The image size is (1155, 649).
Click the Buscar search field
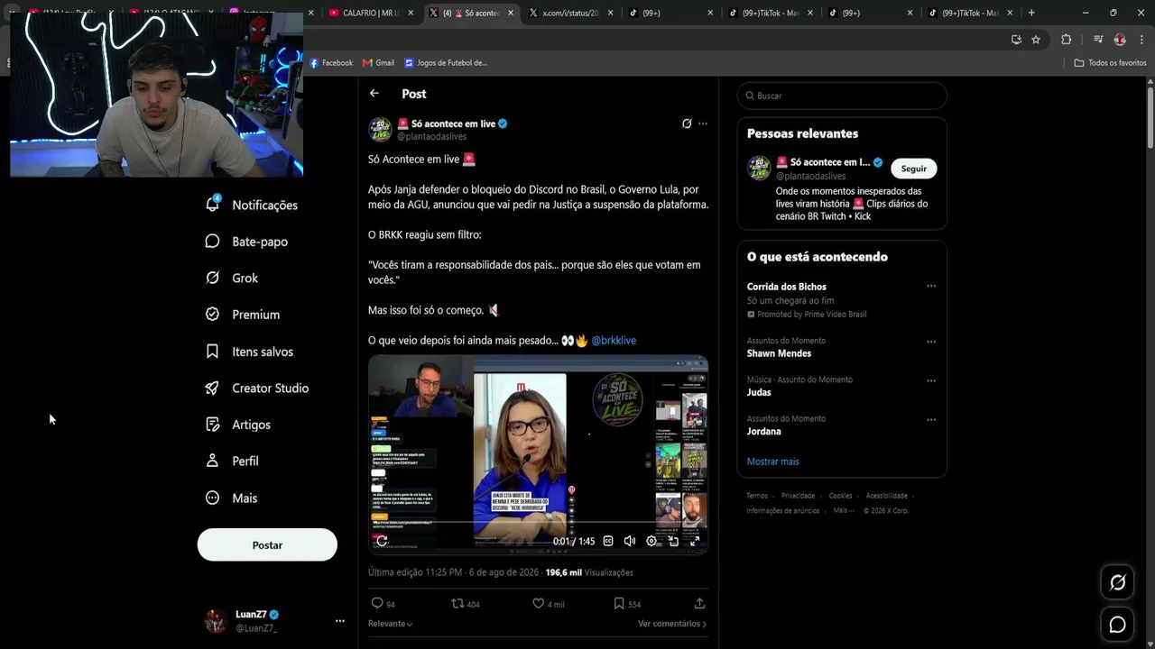(842, 96)
